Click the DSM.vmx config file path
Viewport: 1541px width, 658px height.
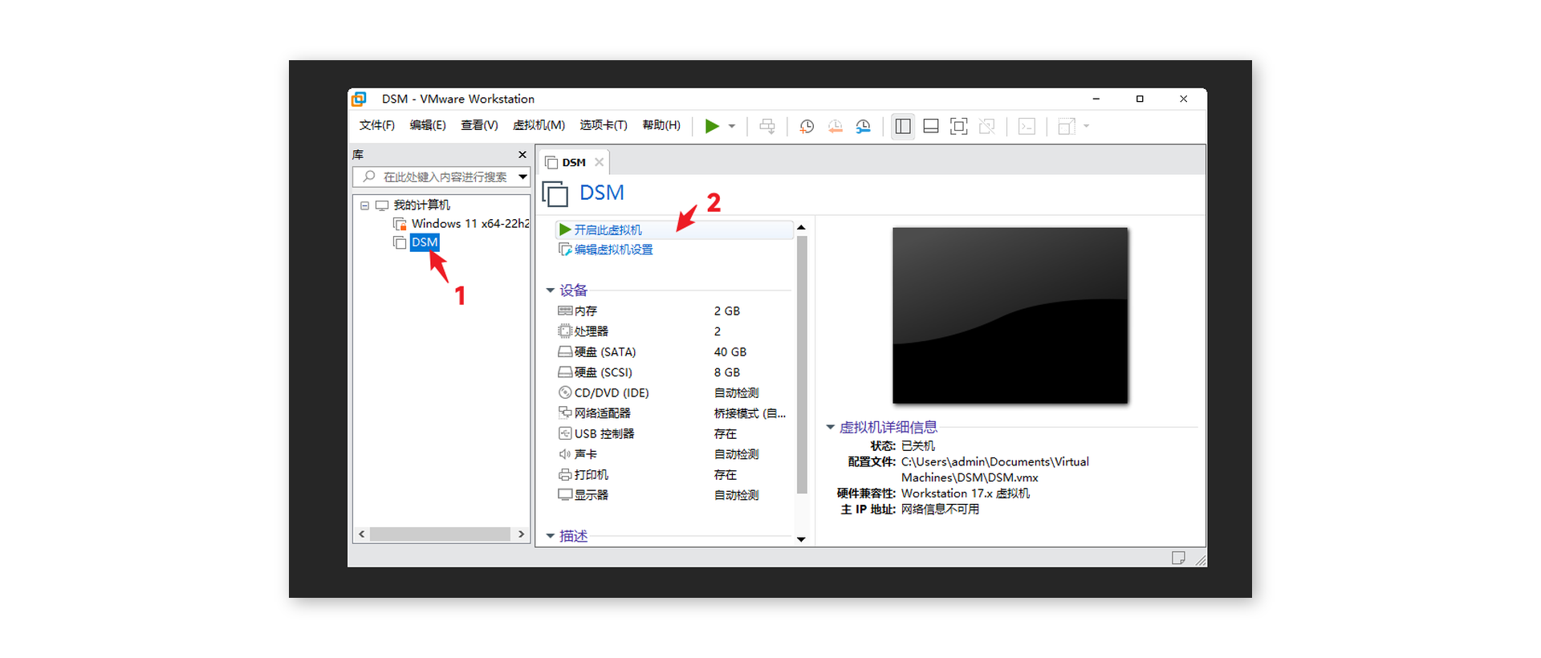point(995,469)
